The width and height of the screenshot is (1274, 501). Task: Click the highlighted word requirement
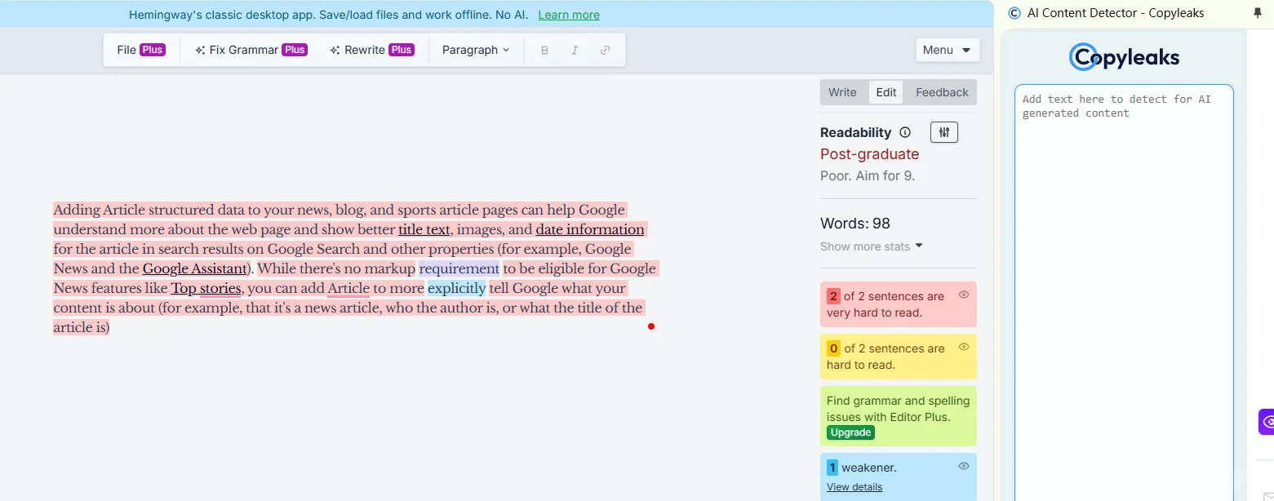[x=459, y=268]
